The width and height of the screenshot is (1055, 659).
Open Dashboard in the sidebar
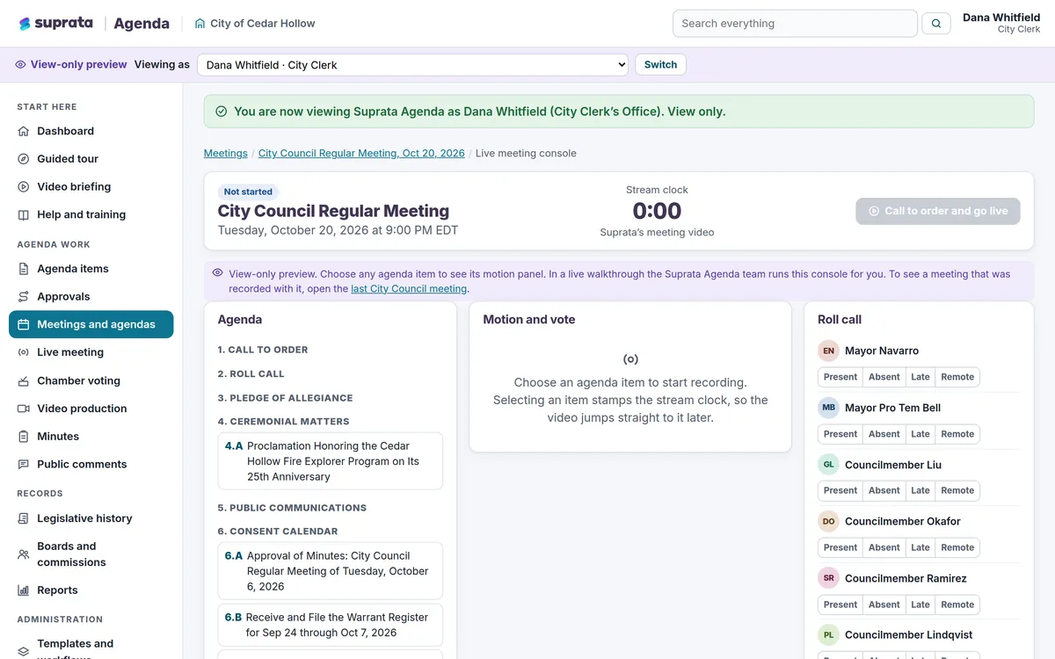(x=91, y=131)
